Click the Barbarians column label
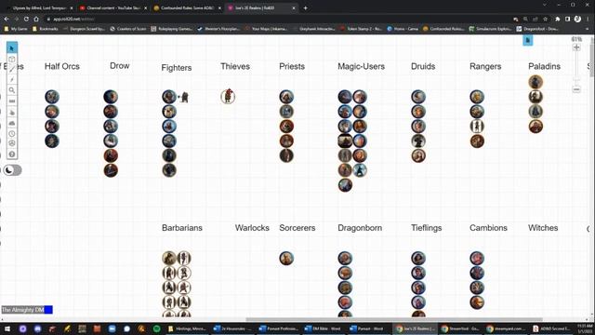This screenshot has height=335, width=595. tap(182, 228)
